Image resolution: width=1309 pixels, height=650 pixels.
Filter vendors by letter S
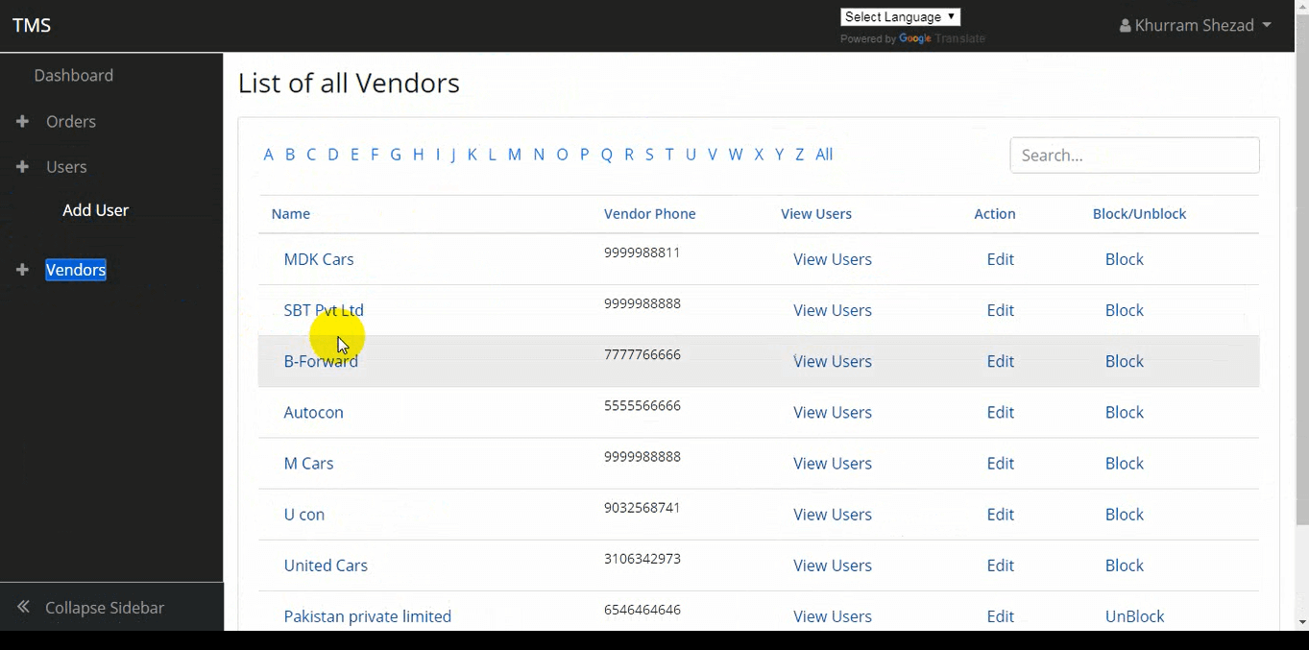click(x=649, y=155)
